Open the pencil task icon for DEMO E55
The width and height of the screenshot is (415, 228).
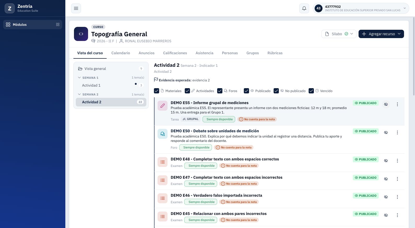pyautogui.click(x=163, y=106)
